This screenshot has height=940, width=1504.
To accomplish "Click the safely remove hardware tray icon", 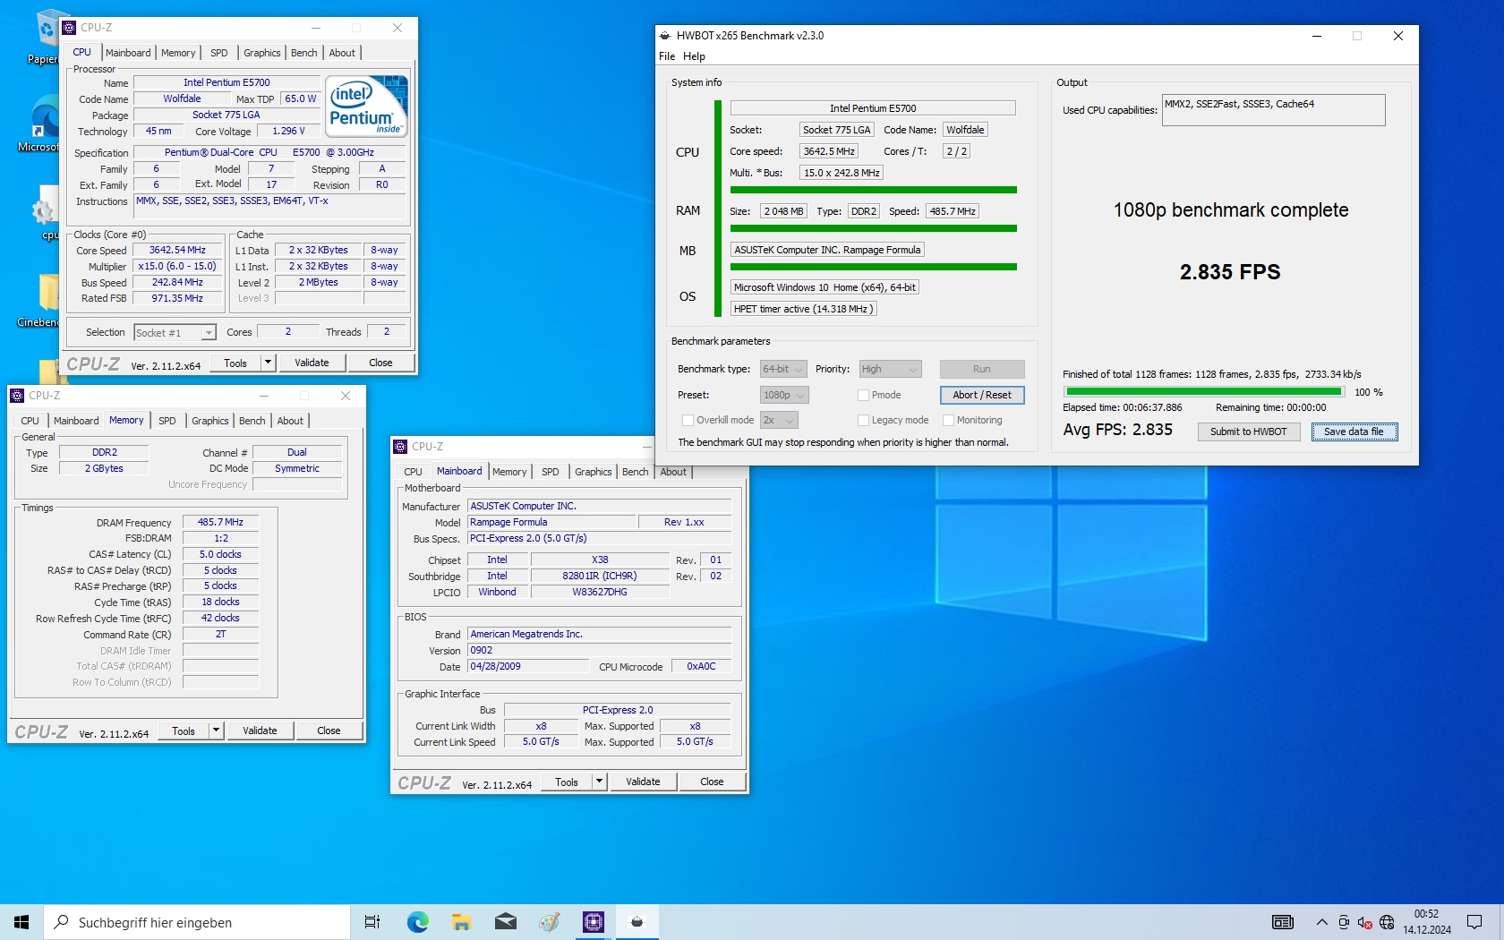I will [1343, 922].
